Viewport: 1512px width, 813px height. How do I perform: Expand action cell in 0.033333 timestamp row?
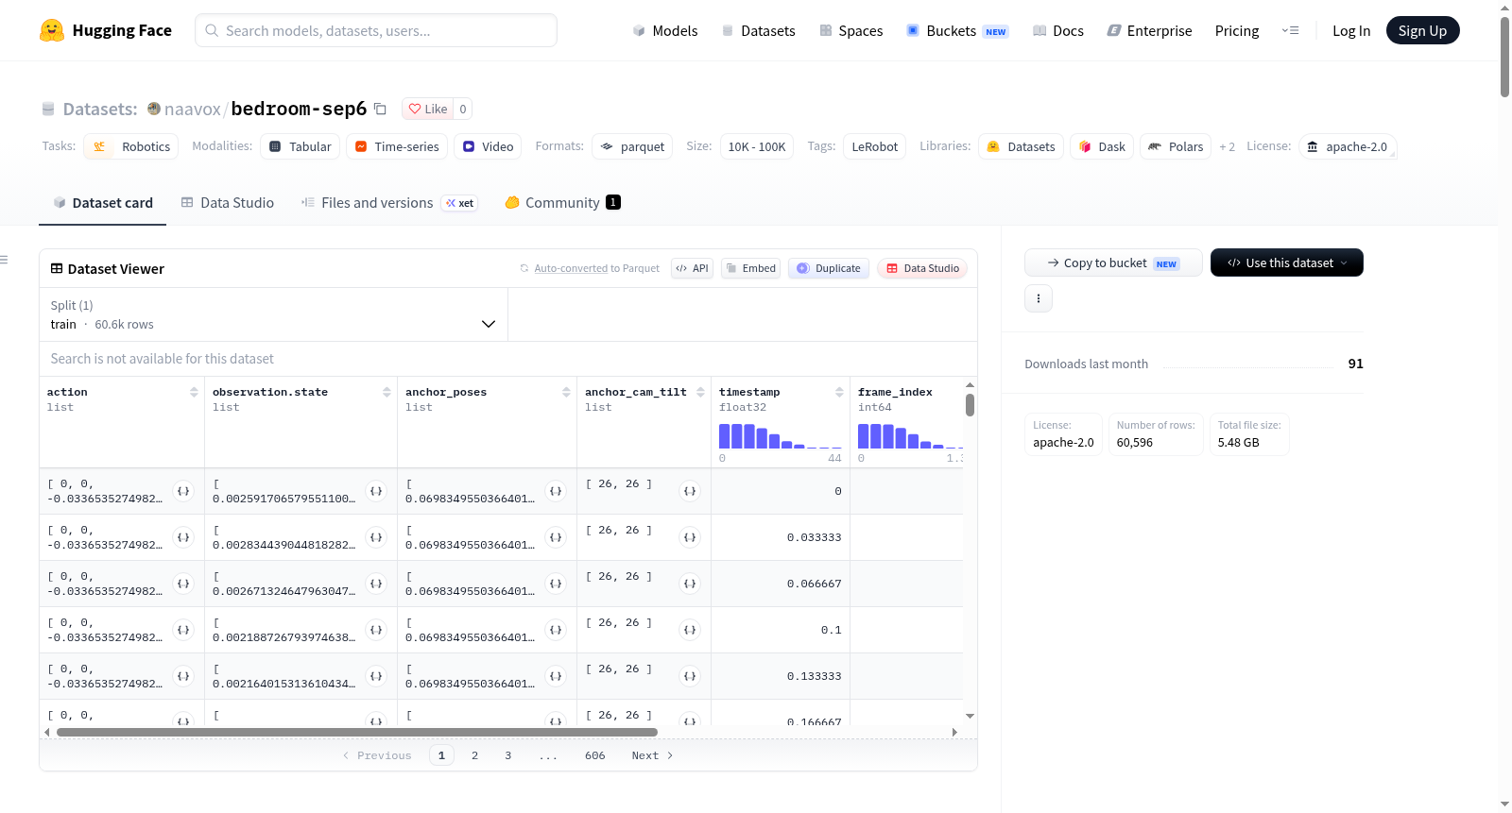tap(183, 537)
